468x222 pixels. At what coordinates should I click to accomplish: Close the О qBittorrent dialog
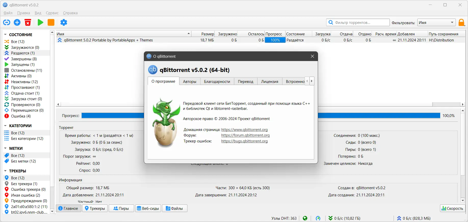pos(312,56)
